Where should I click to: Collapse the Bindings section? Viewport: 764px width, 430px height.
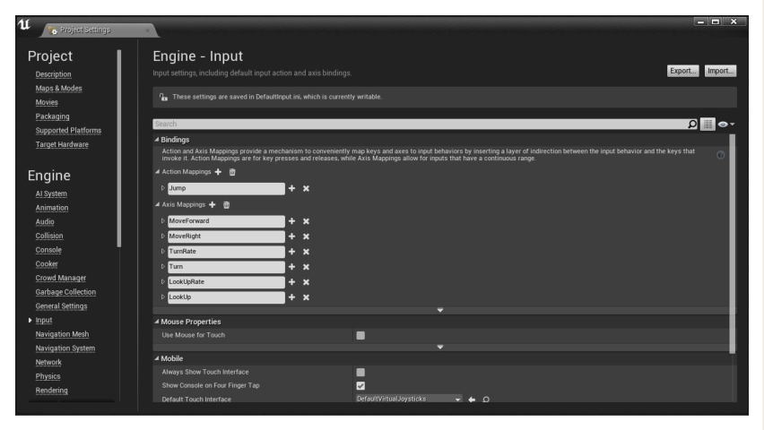[x=157, y=139]
